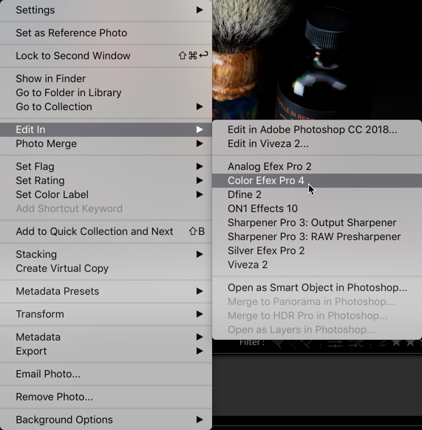Image resolution: width=422 pixels, height=430 pixels.
Task: Expand the Settings submenu arrow
Action: click(x=200, y=10)
